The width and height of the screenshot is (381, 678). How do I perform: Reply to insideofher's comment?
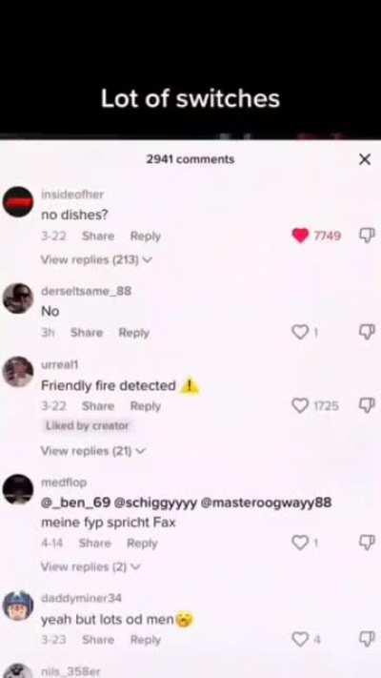[x=146, y=236]
